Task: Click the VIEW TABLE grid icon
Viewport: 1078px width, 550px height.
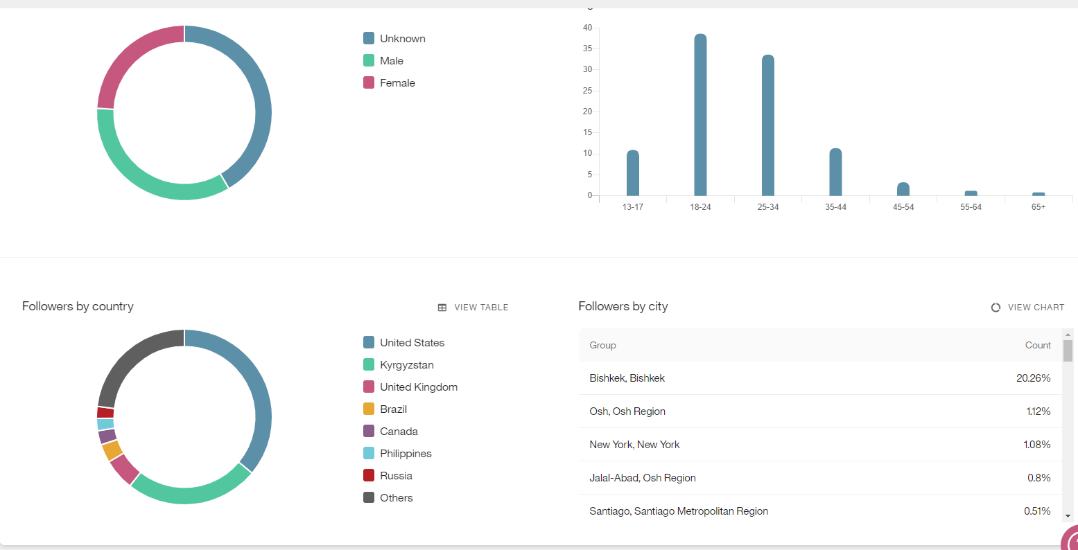Action: [x=442, y=308]
